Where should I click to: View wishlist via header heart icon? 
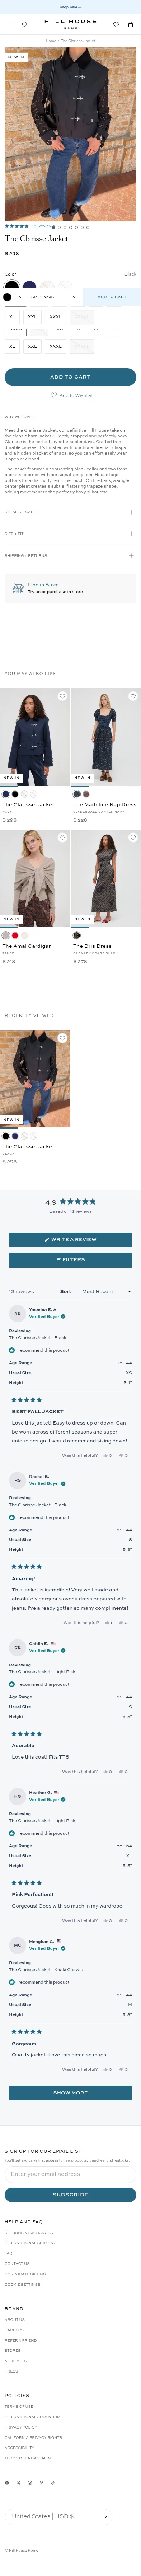116,24
